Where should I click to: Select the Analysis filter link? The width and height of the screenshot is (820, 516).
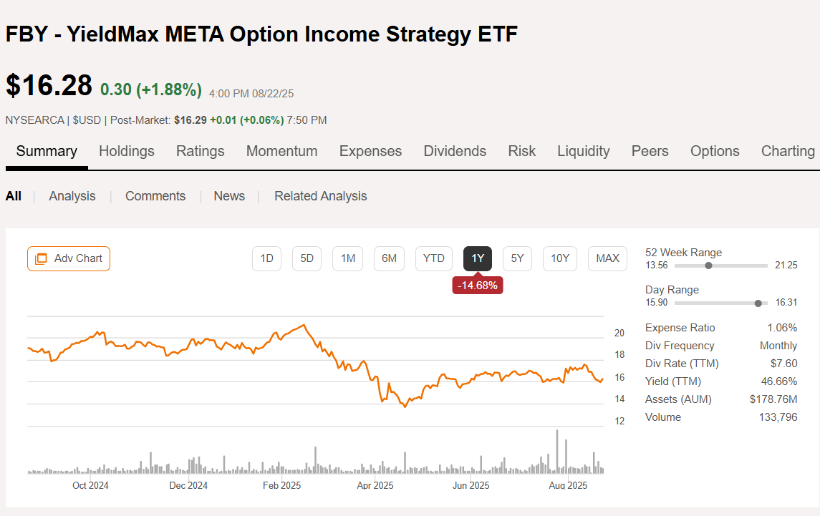[x=72, y=195]
